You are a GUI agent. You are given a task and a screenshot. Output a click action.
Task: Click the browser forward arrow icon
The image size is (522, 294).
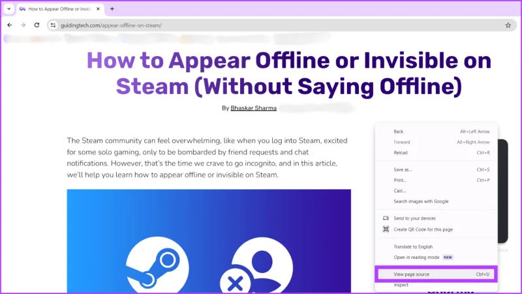pos(23,25)
